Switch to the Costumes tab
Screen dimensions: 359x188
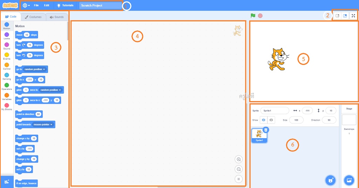pyautogui.click(x=33, y=17)
